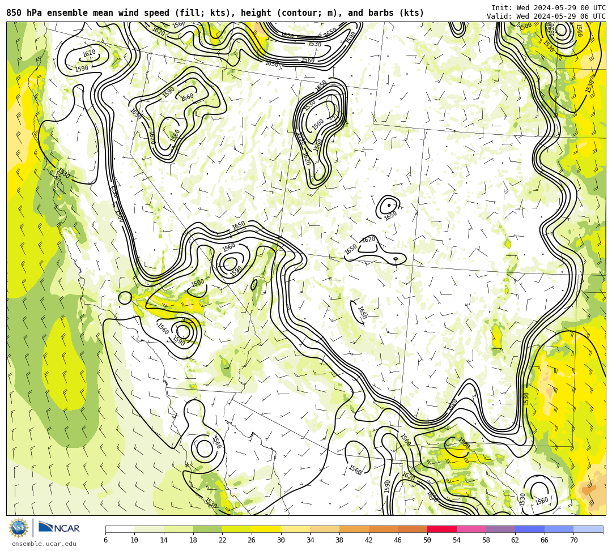Select the Init: Wed 2024-05-29 00 UTC text
This screenshot has height=551, width=612.
pyautogui.click(x=549, y=8)
